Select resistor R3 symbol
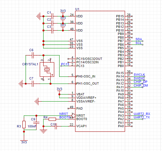The width and height of the screenshot is (162, 151). pyautogui.click(x=24, y=125)
